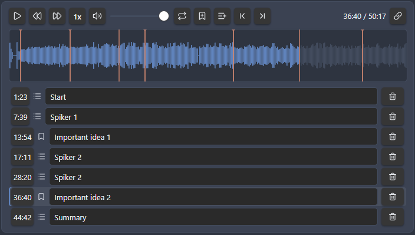Delete the 17:11 marker via trash icon
Viewport: 415px width, 235px height.
point(393,157)
